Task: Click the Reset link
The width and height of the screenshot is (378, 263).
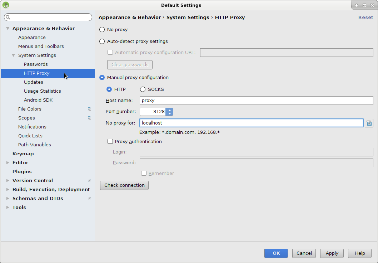Action: pyautogui.click(x=365, y=17)
